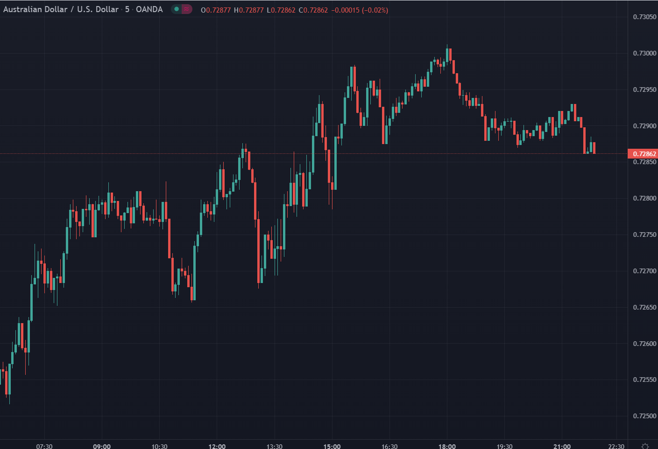Screen dimensions: 658x449
Task: Click the 10:30 time axis label
Action: coord(159,446)
